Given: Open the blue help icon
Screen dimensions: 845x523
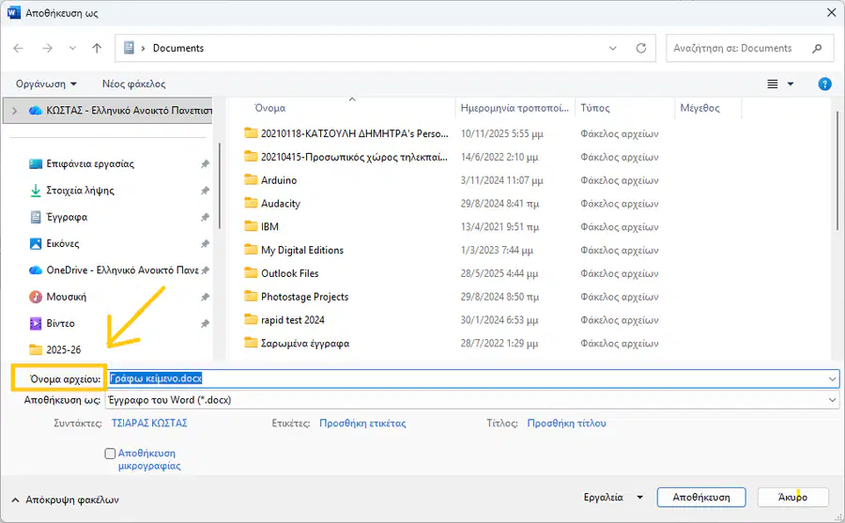Looking at the screenshot, I should (x=824, y=85).
